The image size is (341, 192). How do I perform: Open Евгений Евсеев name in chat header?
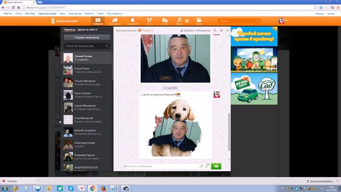click(126, 30)
